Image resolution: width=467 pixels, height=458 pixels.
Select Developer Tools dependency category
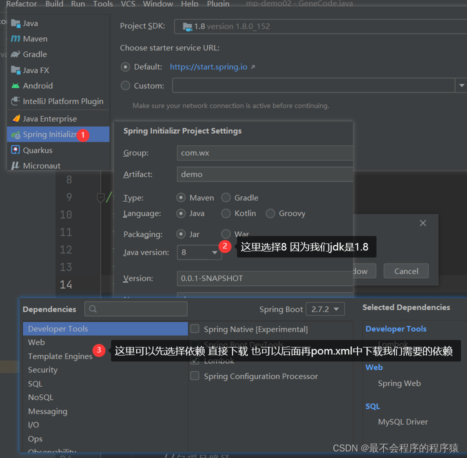pos(105,329)
